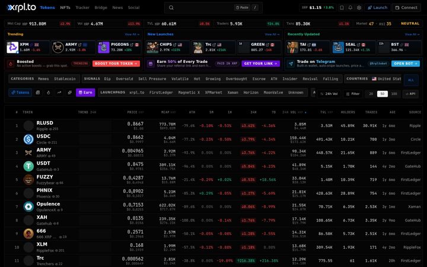Toggle the Volatile signal filter

[180, 79]
